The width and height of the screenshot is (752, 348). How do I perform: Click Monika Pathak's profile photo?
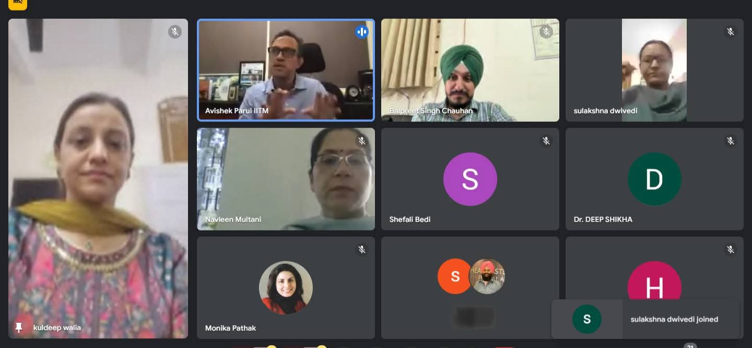click(x=286, y=288)
